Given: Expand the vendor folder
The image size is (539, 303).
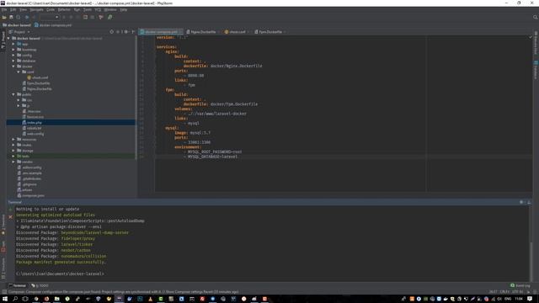Looking at the screenshot, I should tap(13, 162).
